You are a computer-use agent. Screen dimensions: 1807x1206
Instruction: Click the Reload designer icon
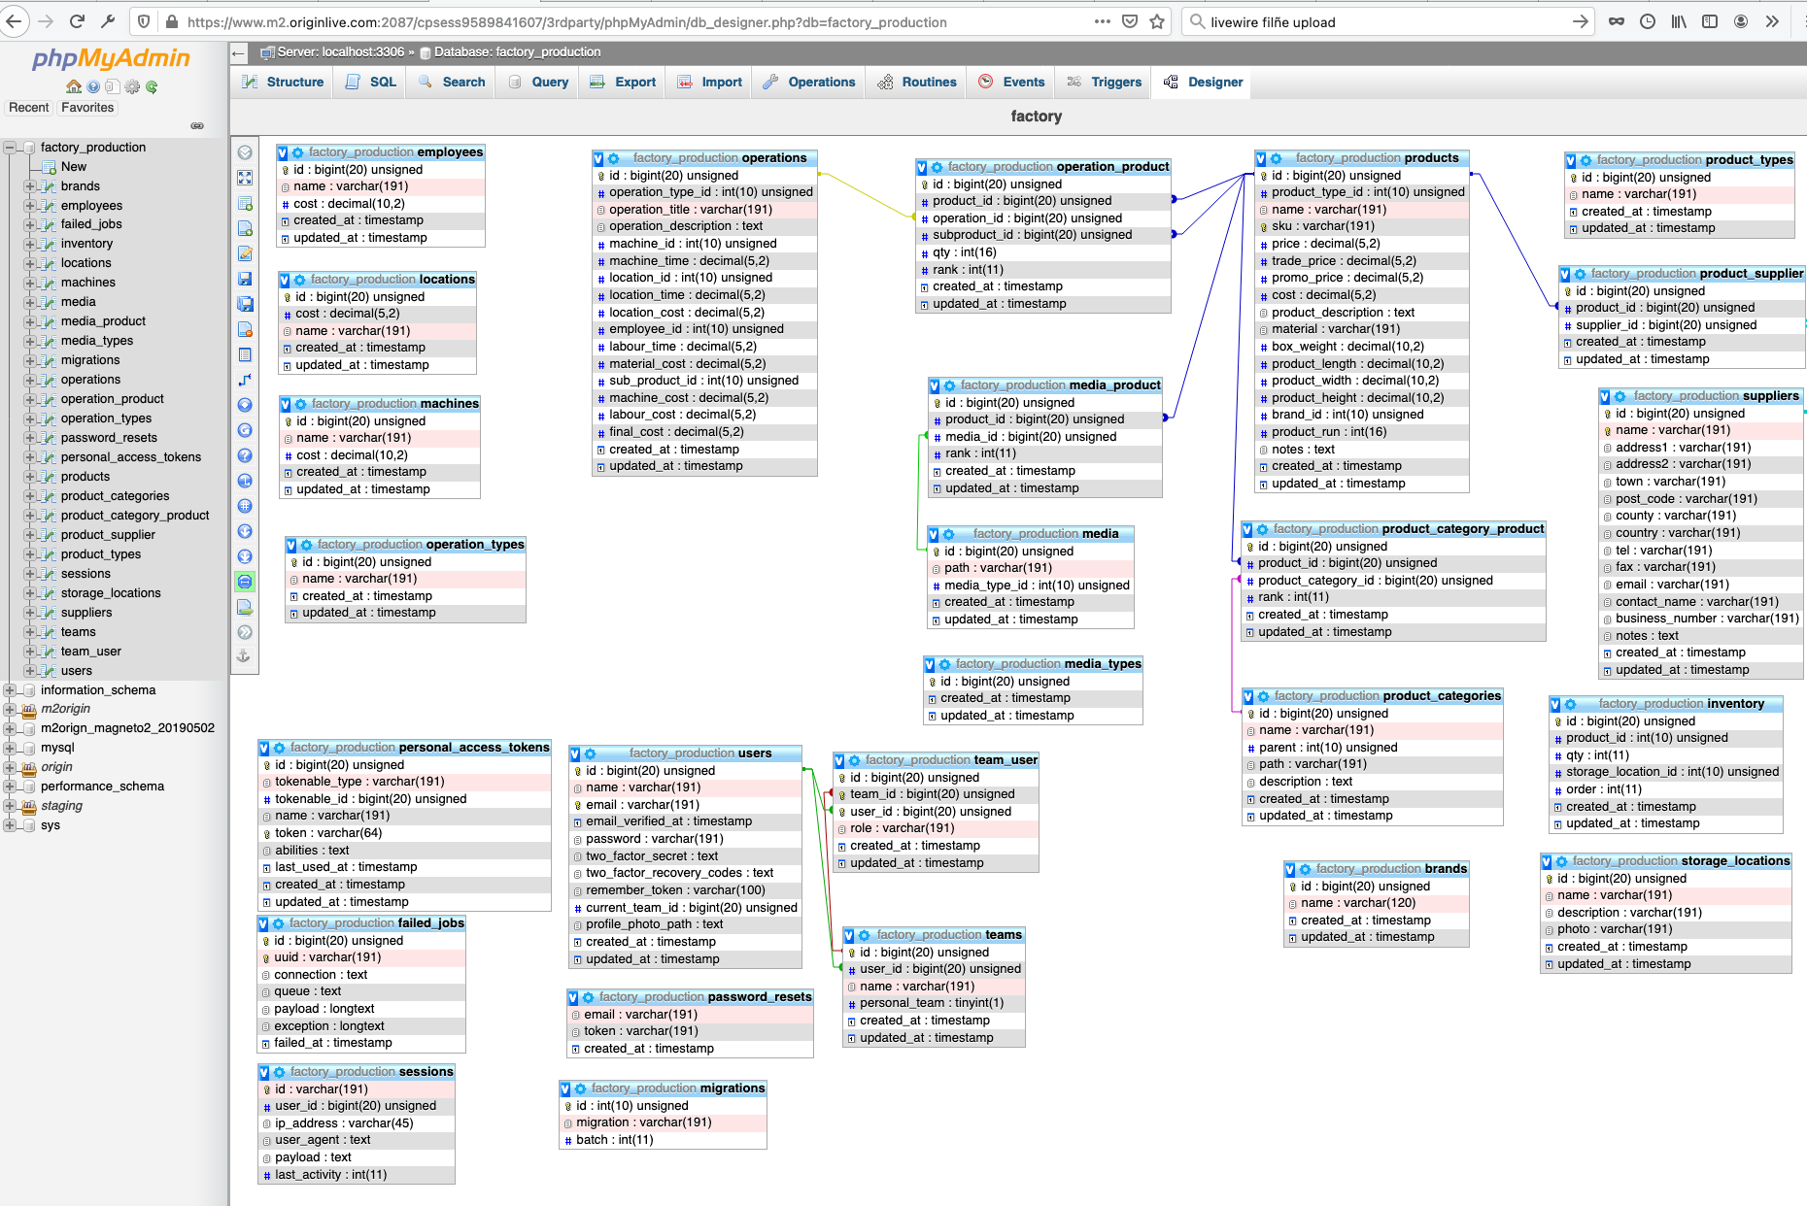(245, 430)
